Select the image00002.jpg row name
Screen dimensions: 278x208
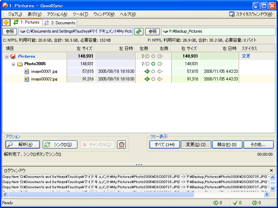tap(44, 79)
